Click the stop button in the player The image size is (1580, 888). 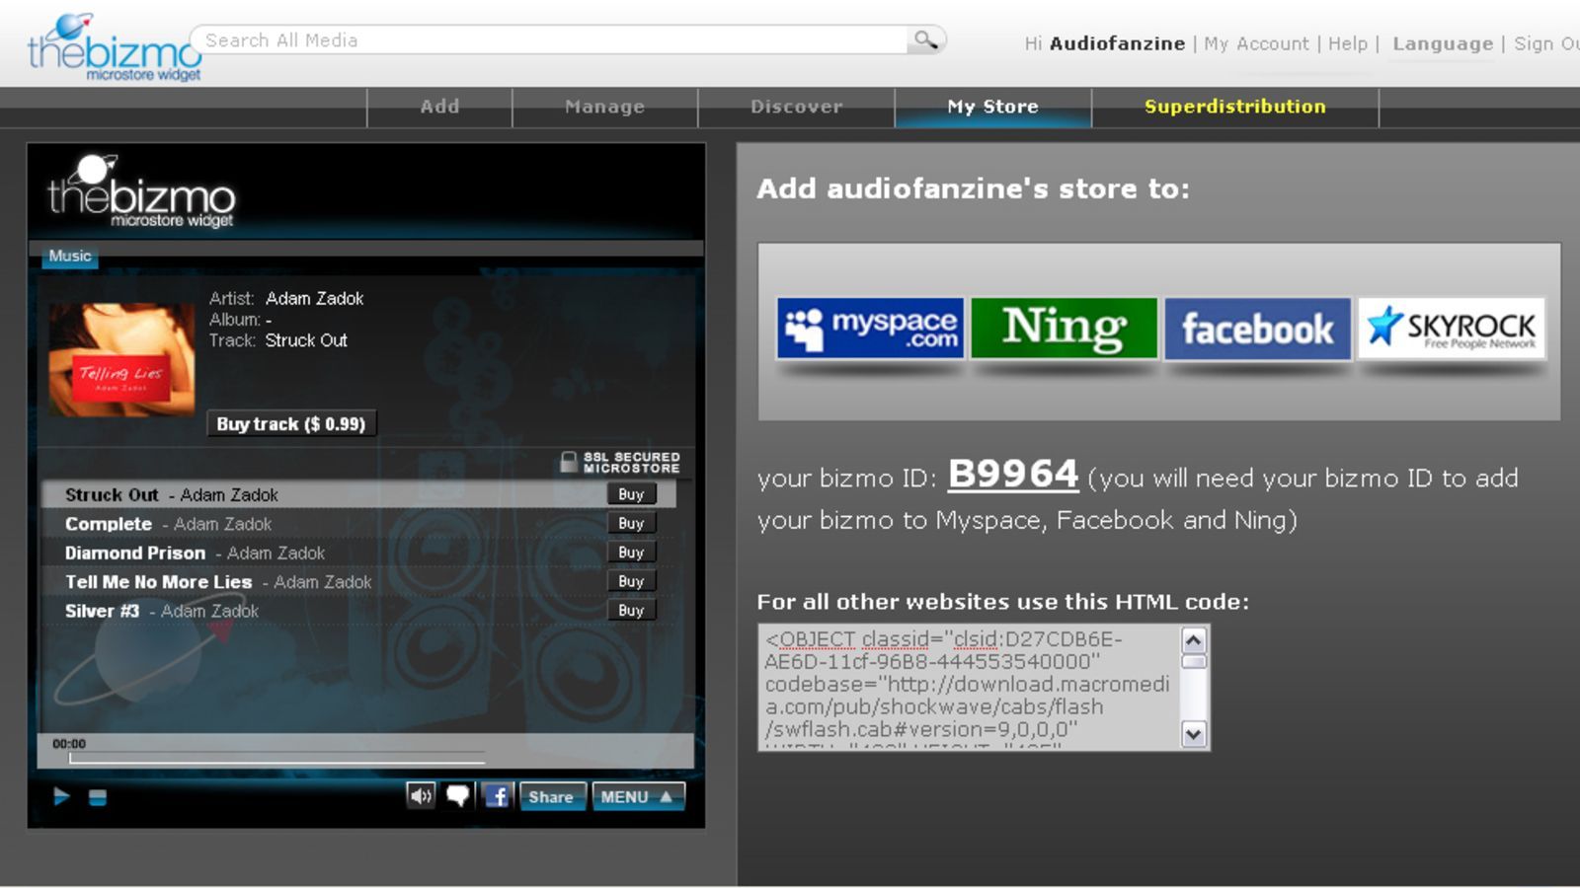[x=97, y=797]
